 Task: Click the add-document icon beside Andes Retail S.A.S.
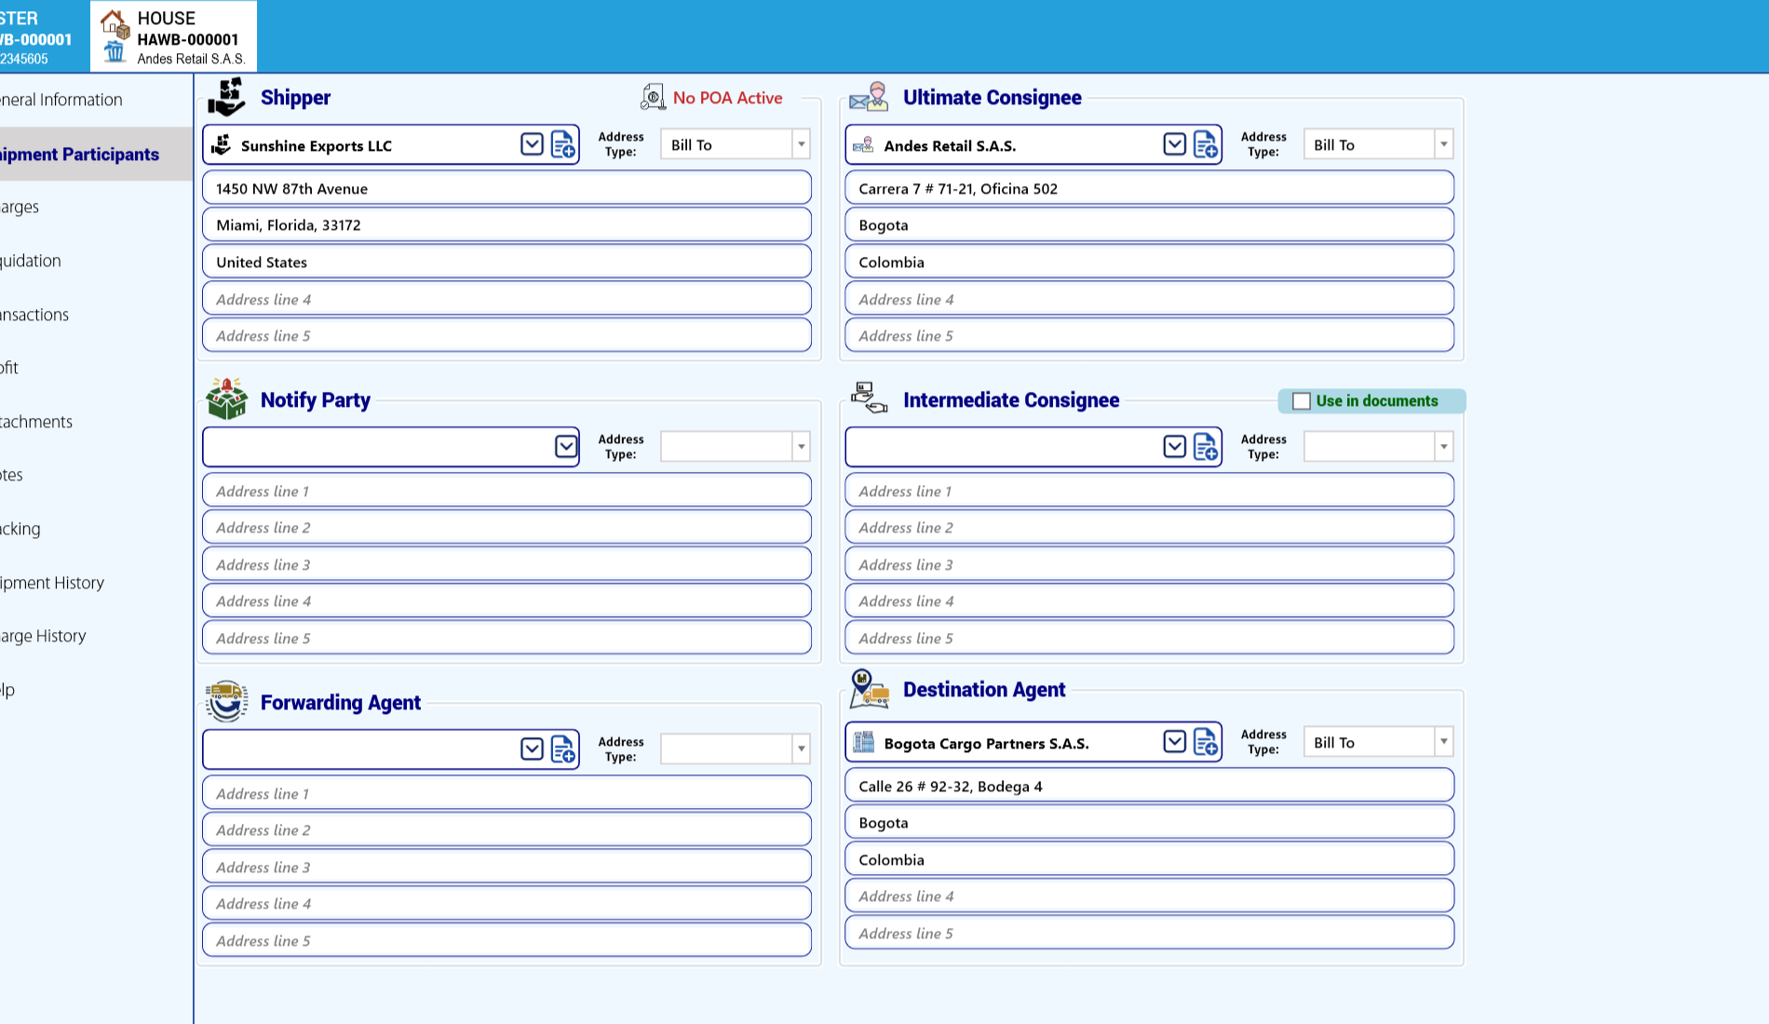(x=1206, y=144)
